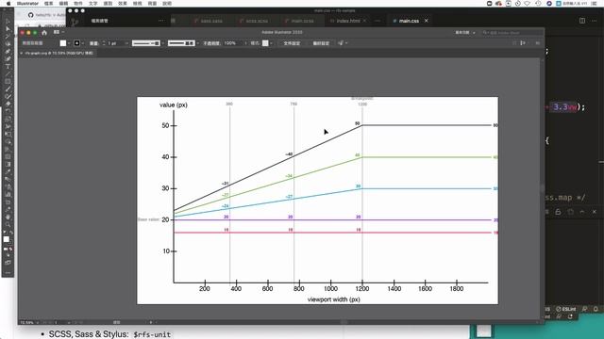This screenshot has height=339, width=604.
Task: Open the zoom level dropdown in status bar
Action: coord(38,322)
